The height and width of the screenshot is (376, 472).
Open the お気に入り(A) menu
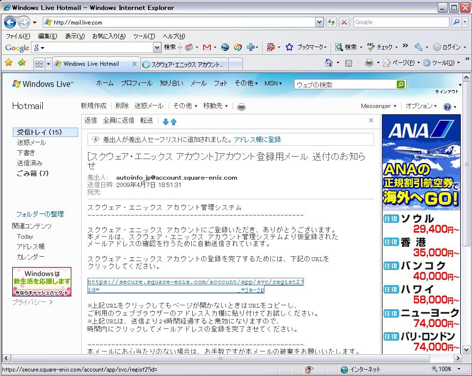pos(109,36)
